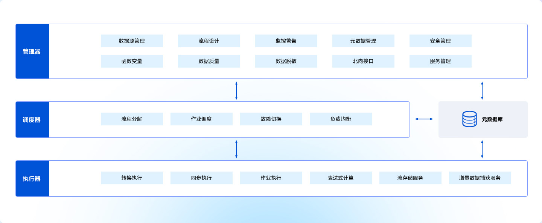
Task: Select the 数据脱敏 module
Action: click(x=286, y=61)
